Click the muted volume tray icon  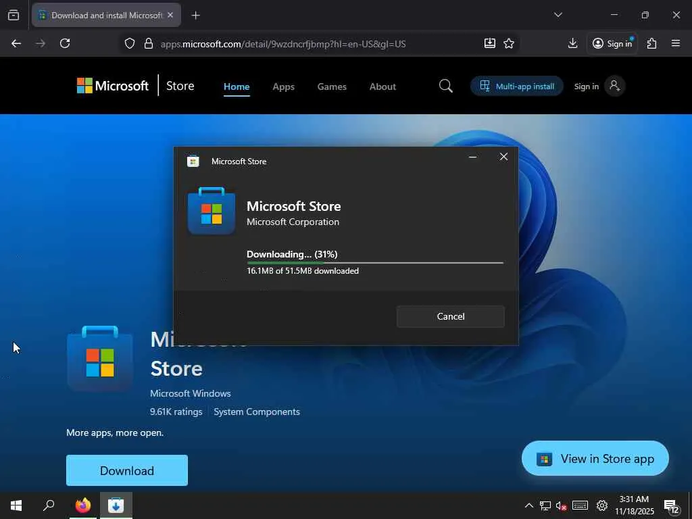[x=562, y=505]
